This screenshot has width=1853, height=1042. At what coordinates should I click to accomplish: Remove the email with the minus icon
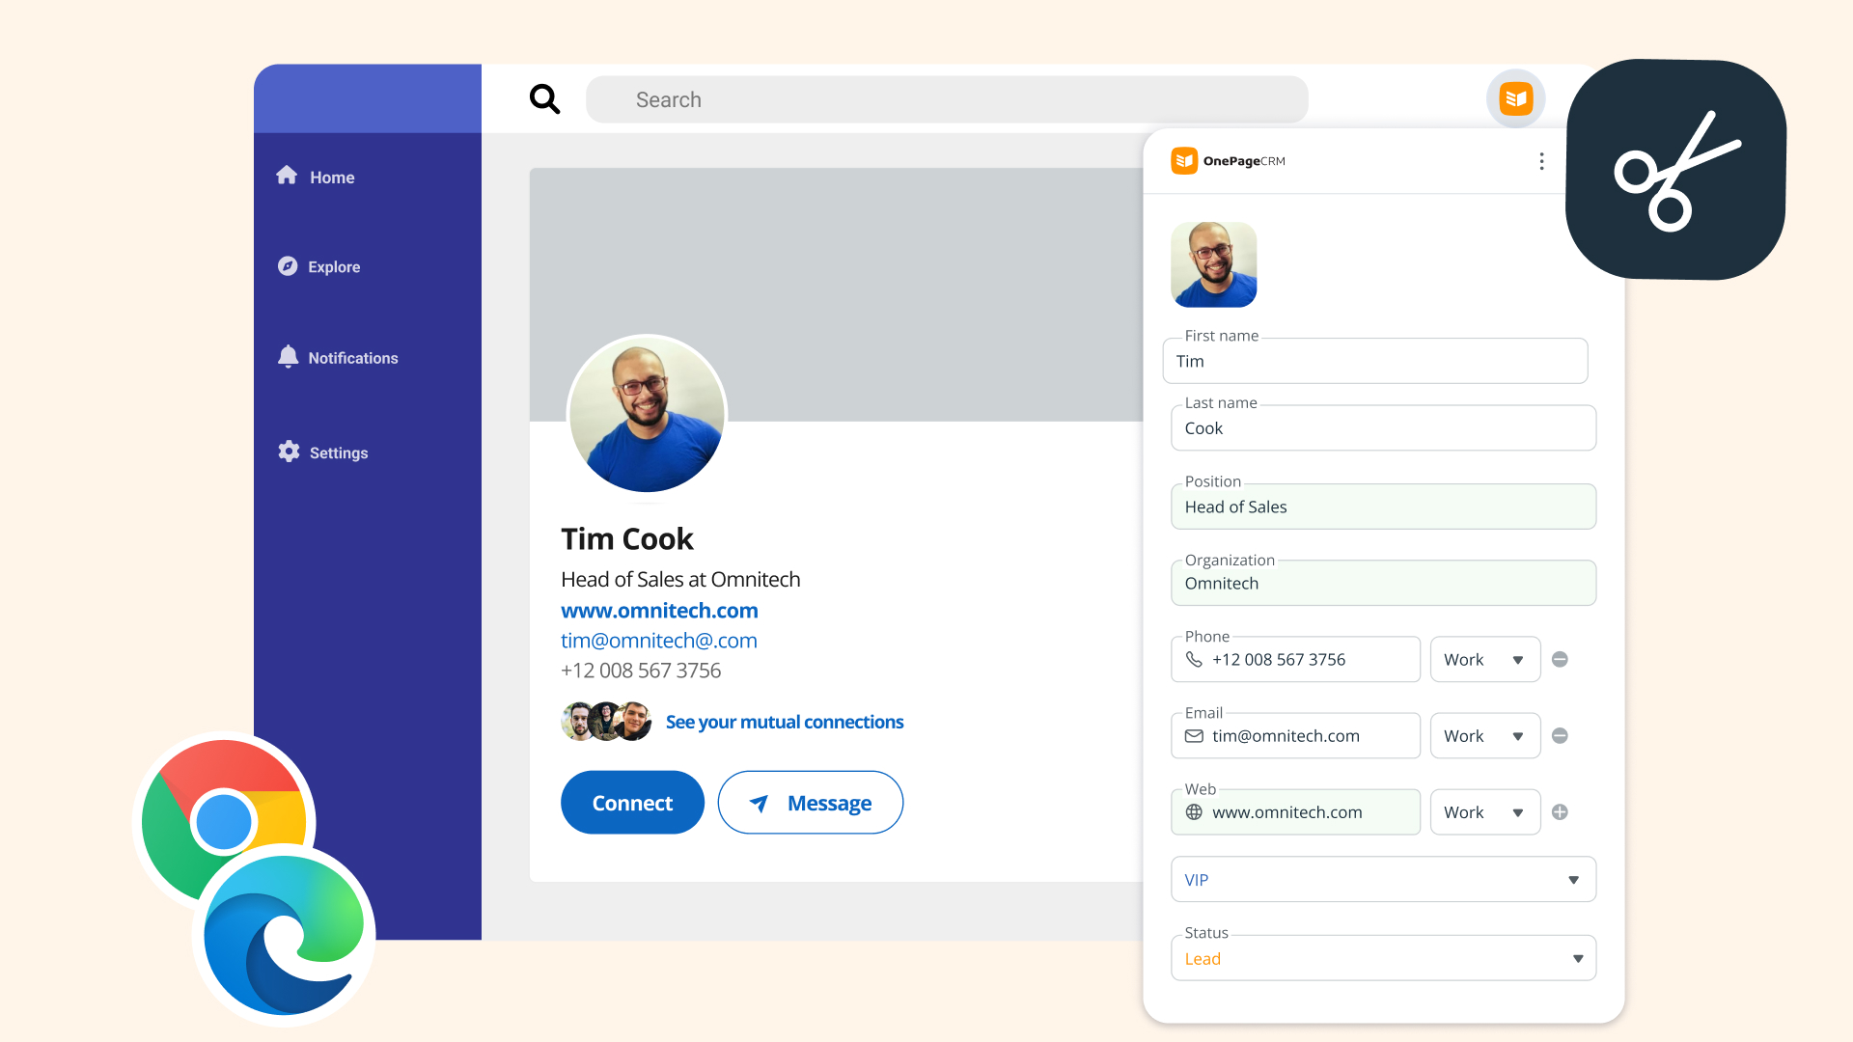tap(1560, 736)
